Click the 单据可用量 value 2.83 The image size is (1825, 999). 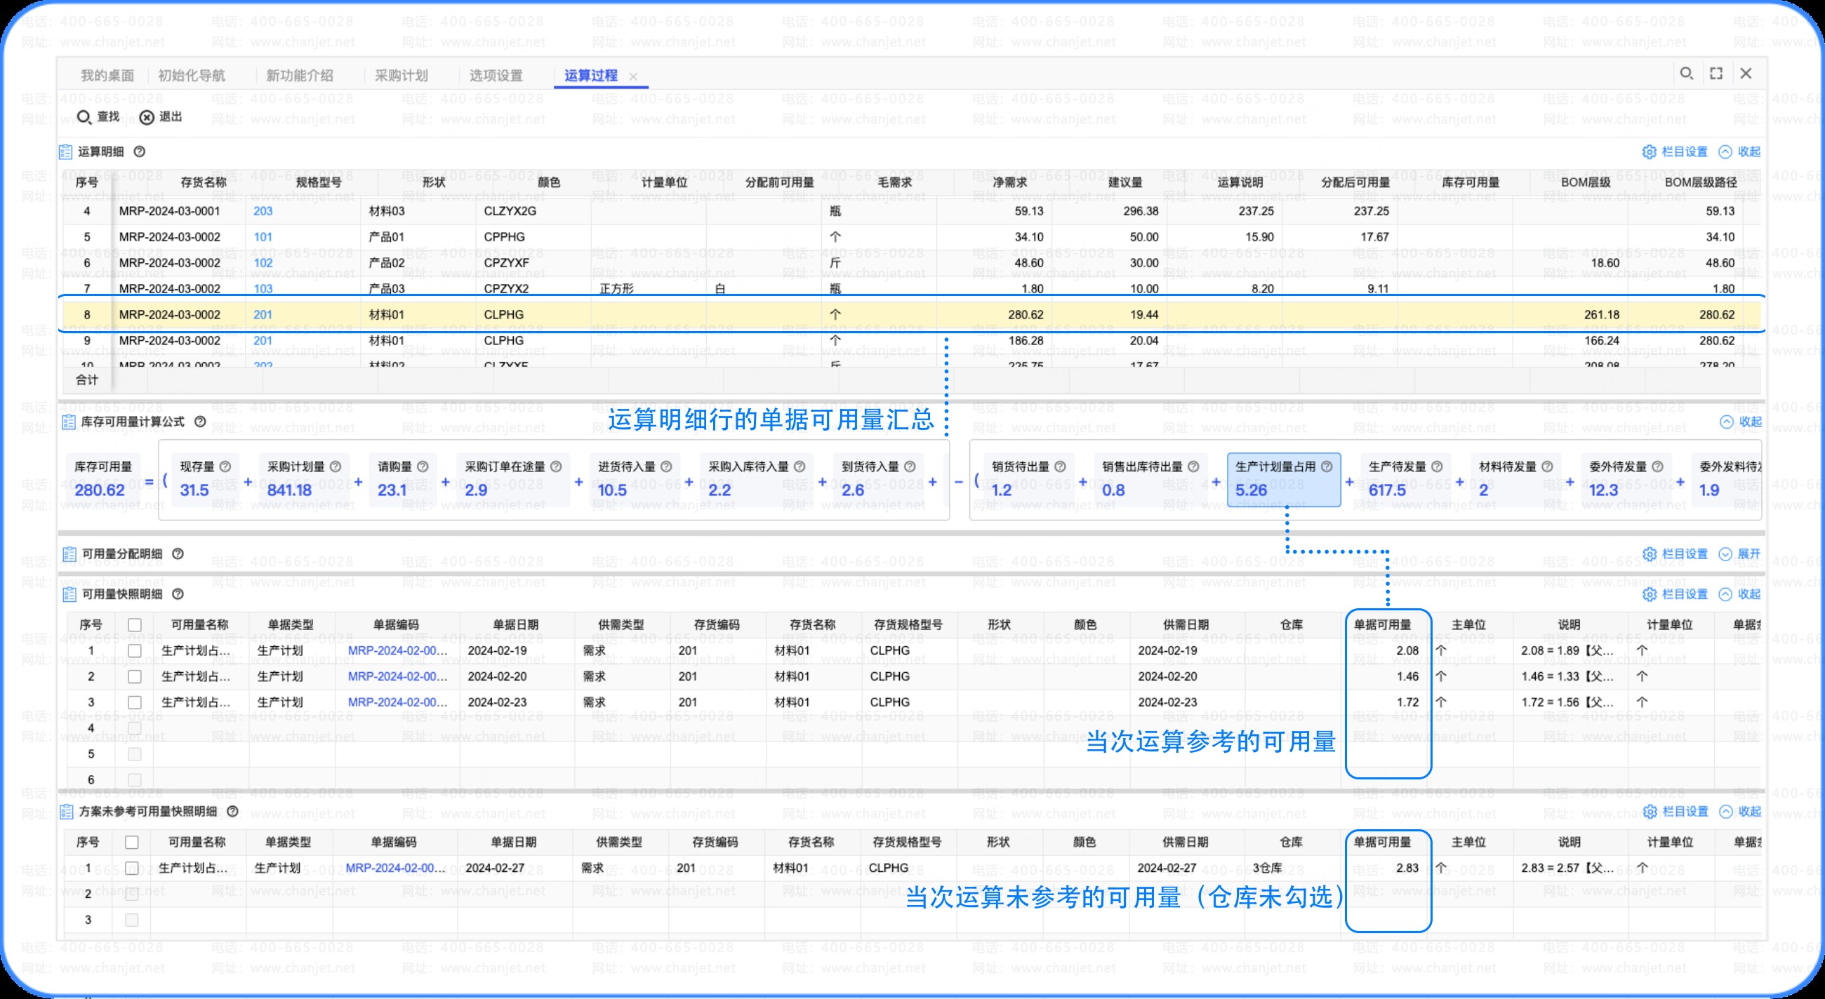[1407, 868]
